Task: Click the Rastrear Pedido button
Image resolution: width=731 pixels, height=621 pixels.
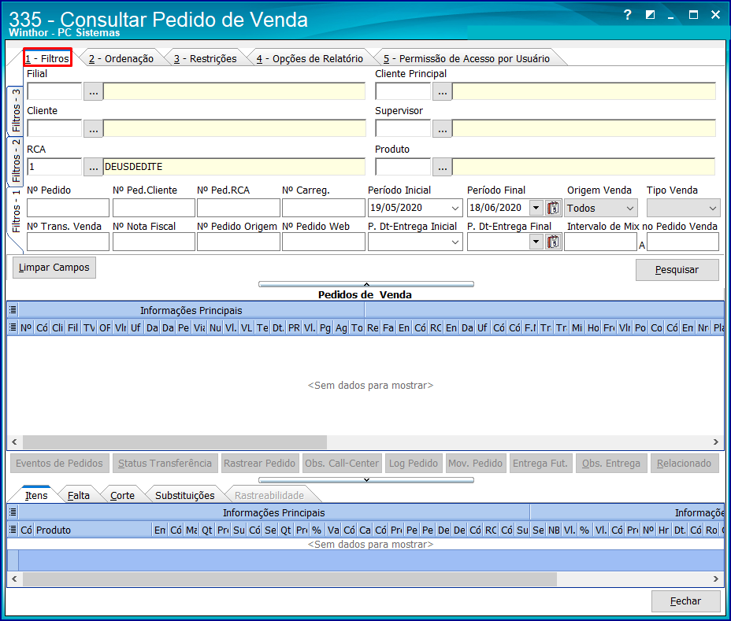Action: point(260,463)
